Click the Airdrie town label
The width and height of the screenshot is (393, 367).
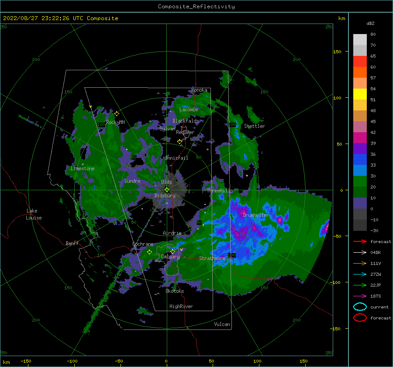pyautogui.click(x=172, y=233)
